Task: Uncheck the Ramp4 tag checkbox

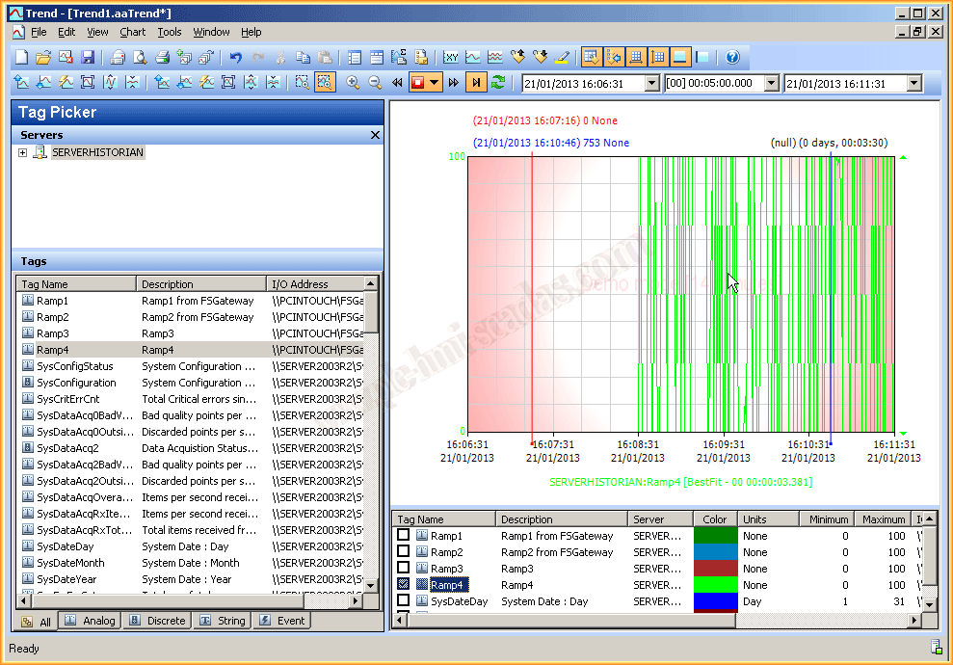Action: [x=404, y=585]
